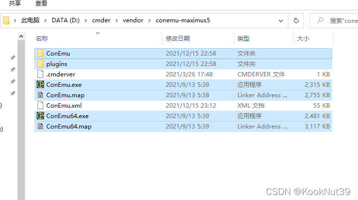
Task: Open the 查看 ribbon tab
Action: click(41, 3)
